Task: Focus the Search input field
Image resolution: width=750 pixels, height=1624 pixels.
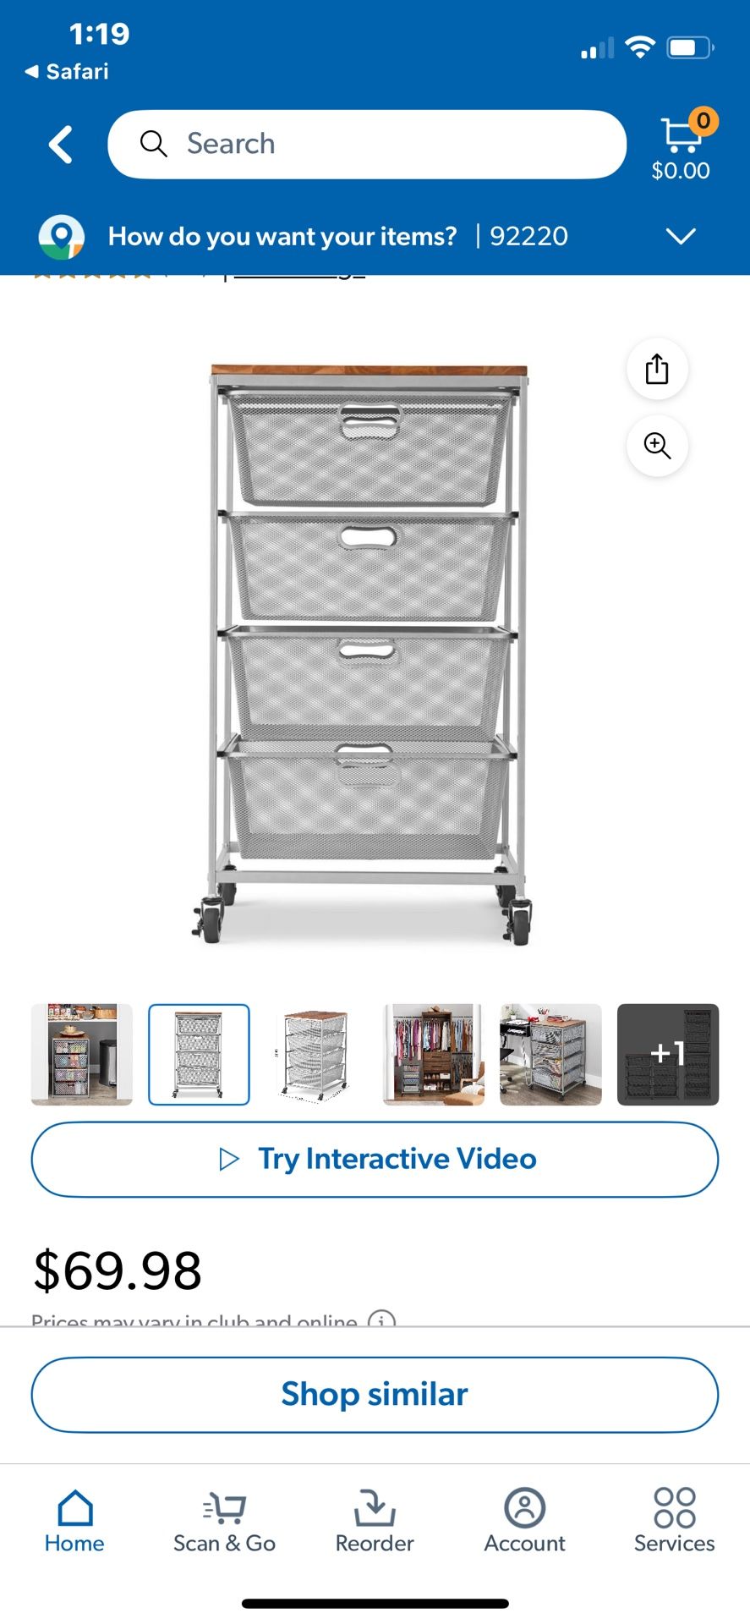Action: coord(367,144)
